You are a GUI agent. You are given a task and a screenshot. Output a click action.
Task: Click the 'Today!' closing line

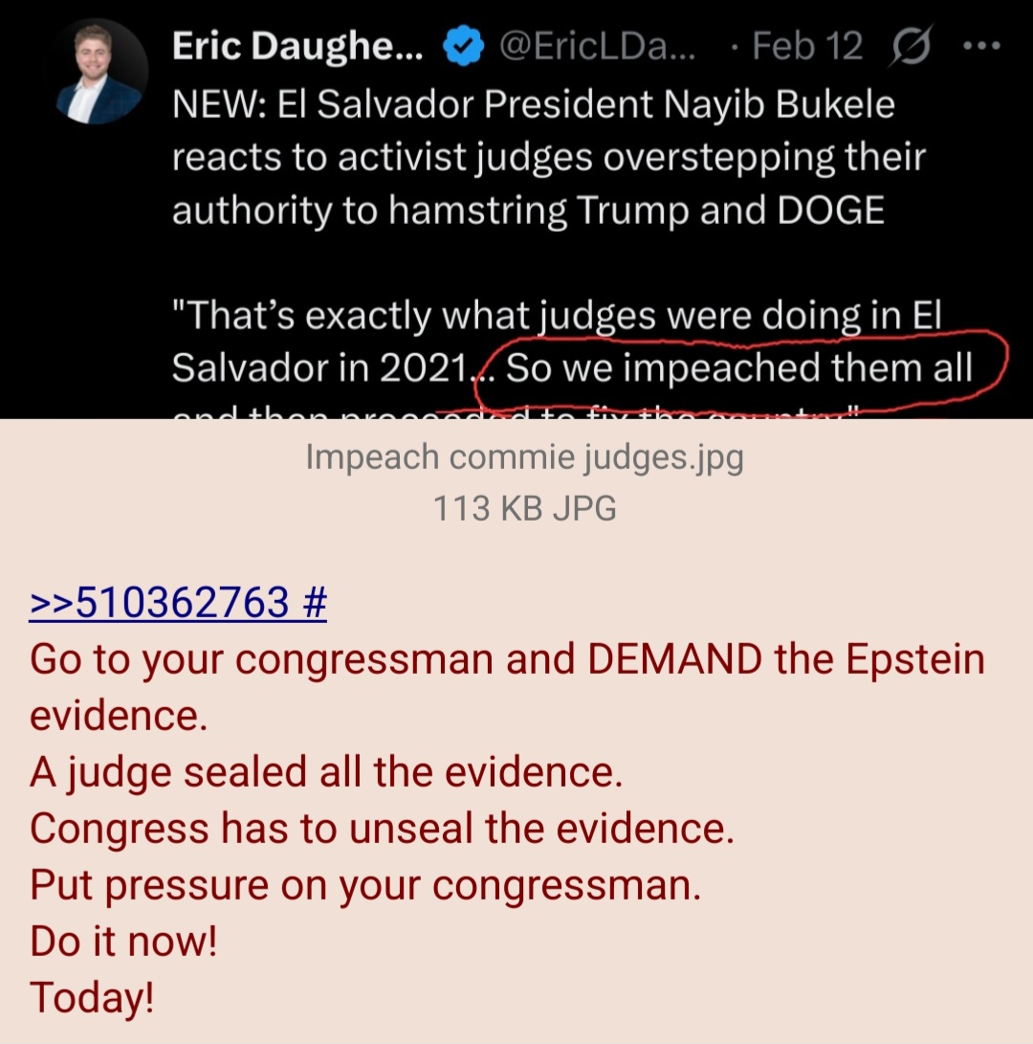click(x=92, y=998)
